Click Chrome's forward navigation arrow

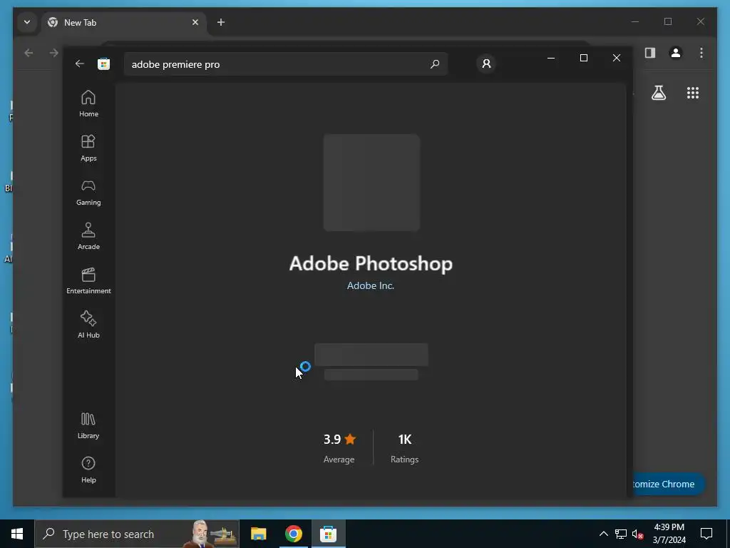point(54,53)
